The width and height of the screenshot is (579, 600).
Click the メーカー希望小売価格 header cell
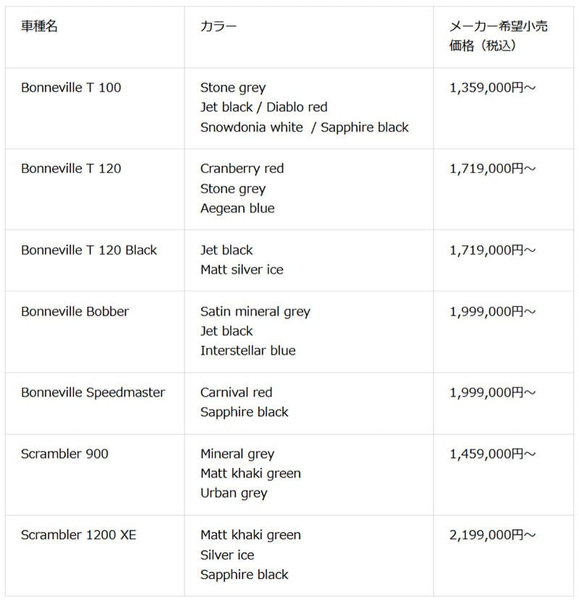click(x=498, y=35)
